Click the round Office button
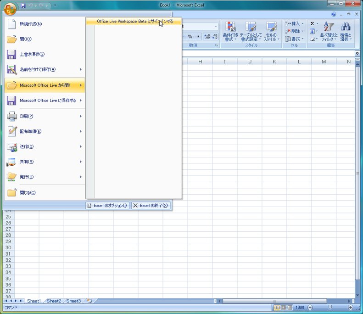The height and width of the screenshot is (314, 363). click(10, 9)
